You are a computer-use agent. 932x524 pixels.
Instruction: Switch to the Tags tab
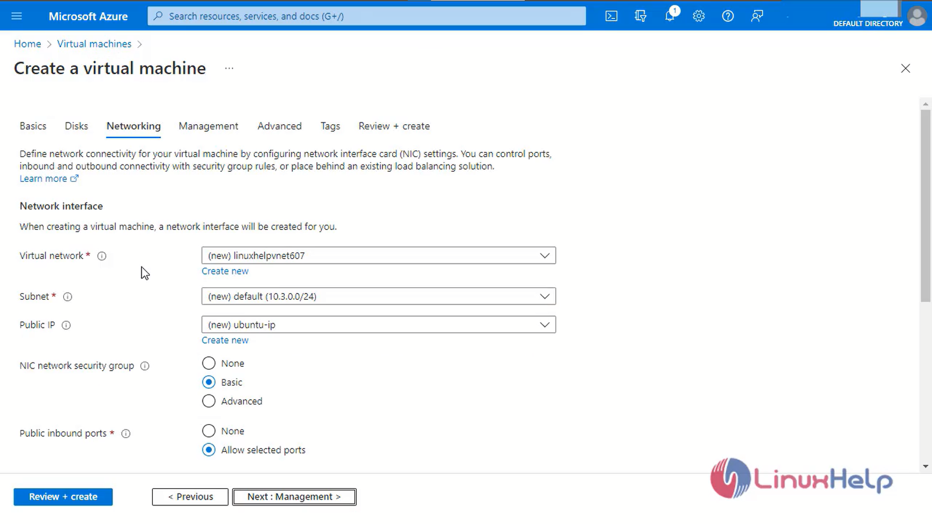pos(330,126)
